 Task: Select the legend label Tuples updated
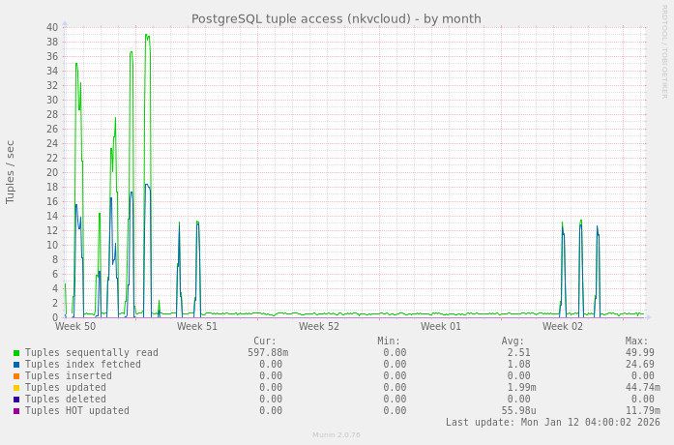coord(66,387)
